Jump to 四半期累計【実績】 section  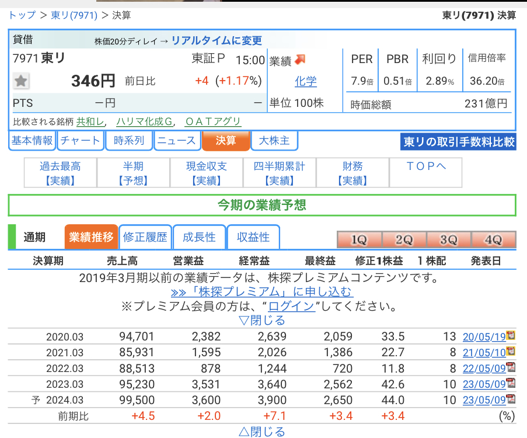pos(280,173)
